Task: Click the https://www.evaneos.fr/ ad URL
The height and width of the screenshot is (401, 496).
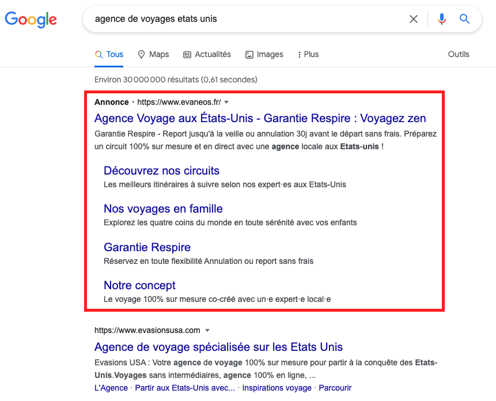Action: click(x=179, y=102)
